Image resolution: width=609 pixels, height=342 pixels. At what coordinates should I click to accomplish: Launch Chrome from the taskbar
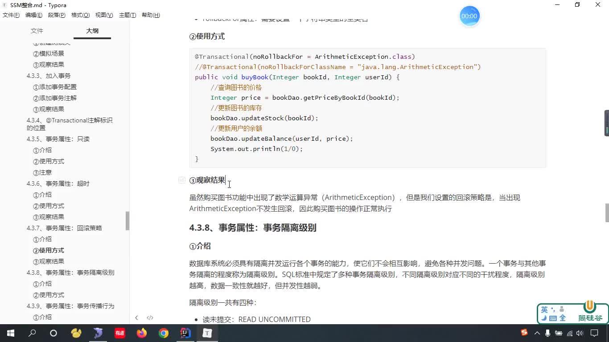point(164,333)
